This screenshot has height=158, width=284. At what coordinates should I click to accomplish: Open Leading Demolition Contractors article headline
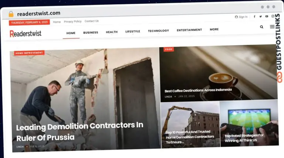coord(80,131)
